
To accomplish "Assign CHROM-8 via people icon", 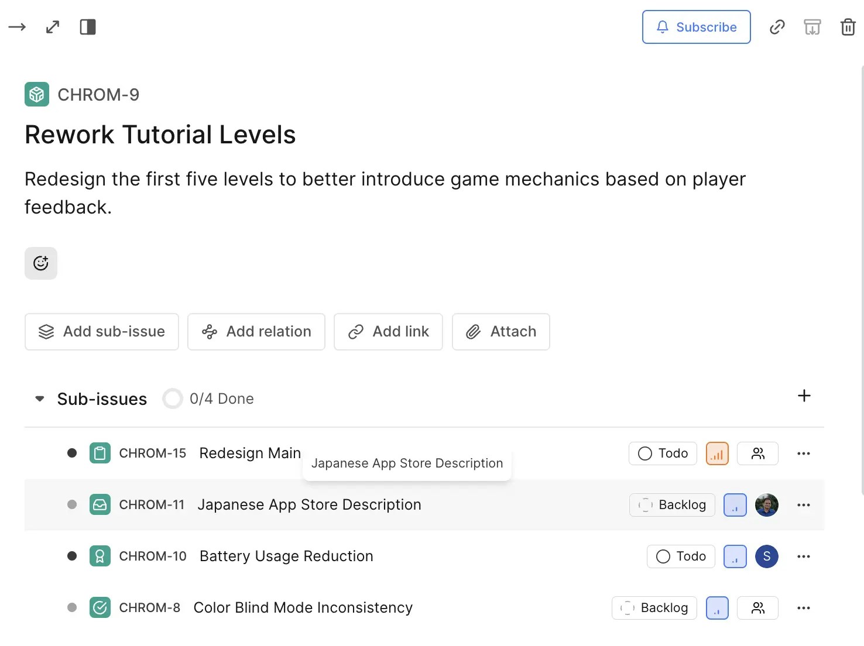I will click(x=757, y=608).
